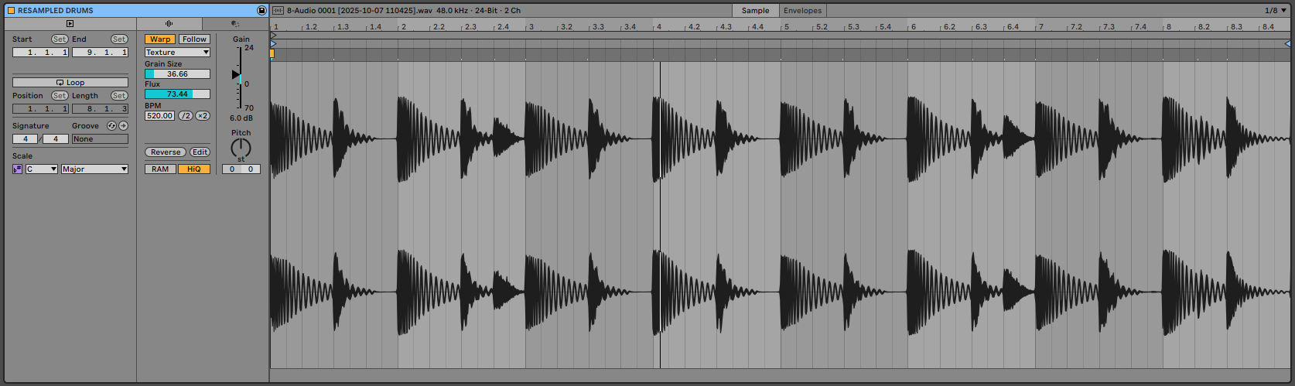Click Set button next to Position

tap(60, 96)
